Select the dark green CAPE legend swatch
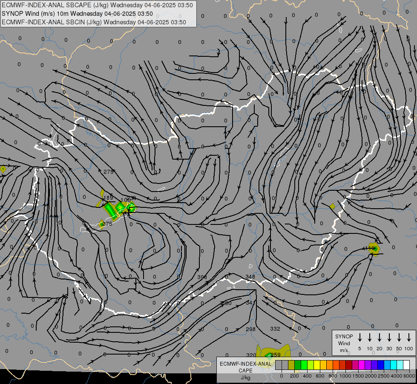 [x=298, y=365]
